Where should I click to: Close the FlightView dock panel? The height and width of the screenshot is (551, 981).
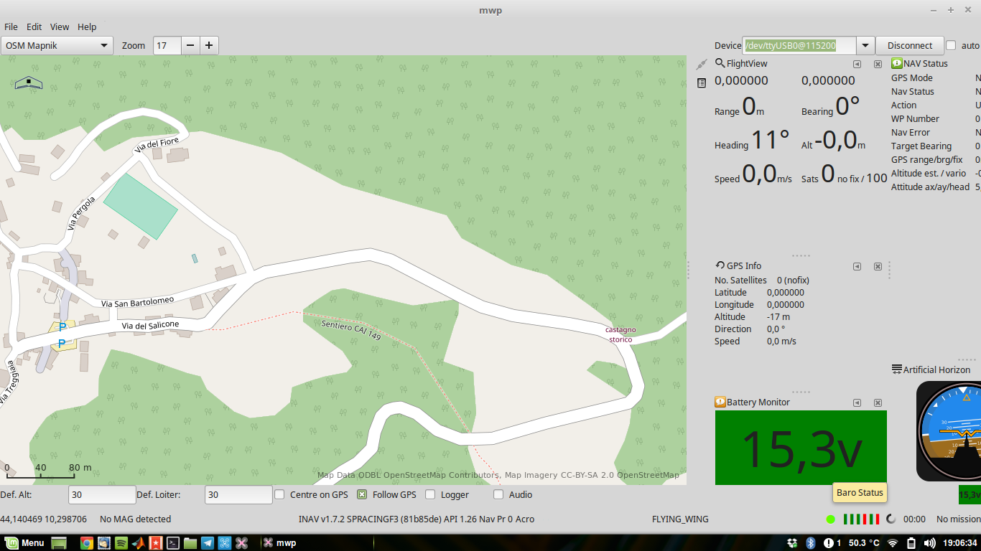(878, 64)
